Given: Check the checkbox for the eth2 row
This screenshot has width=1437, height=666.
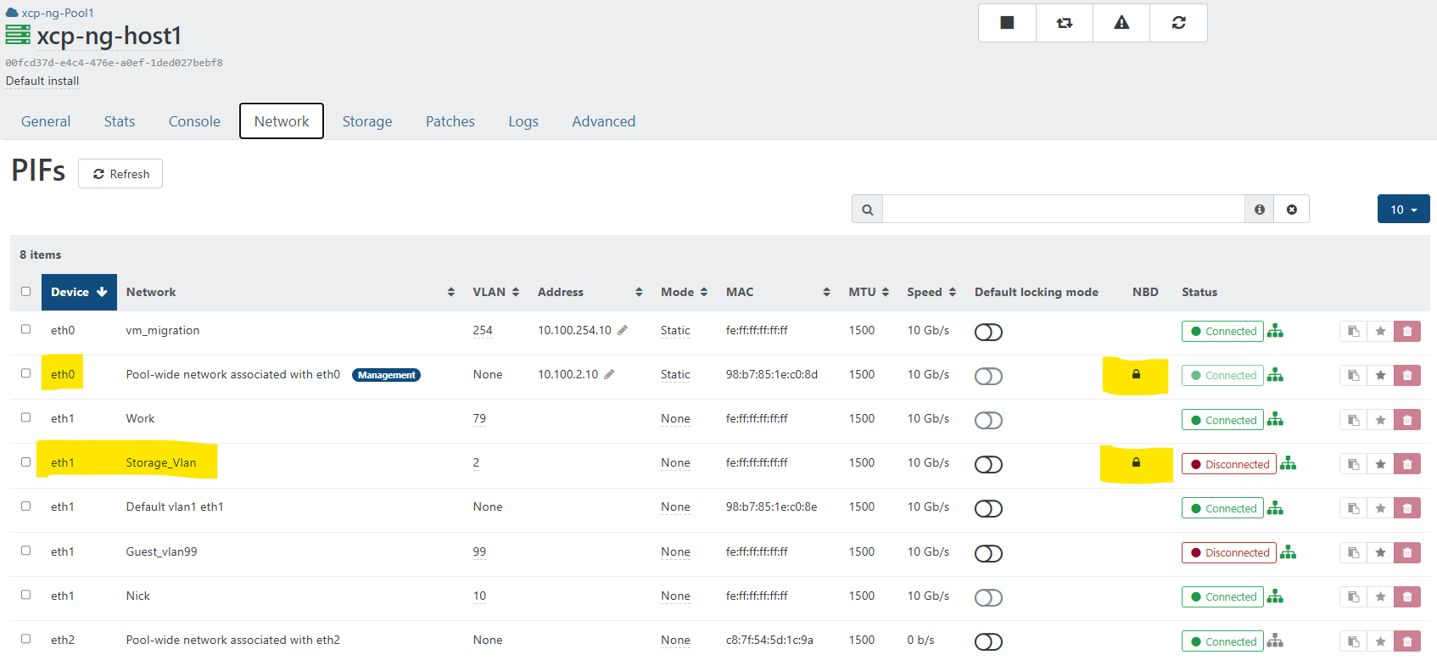Looking at the screenshot, I should tap(25, 639).
